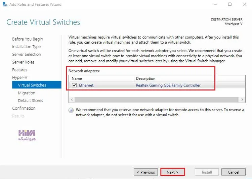Screen dimensions: 252x179
Task: Click the Next button
Action: [x=173, y=172]
